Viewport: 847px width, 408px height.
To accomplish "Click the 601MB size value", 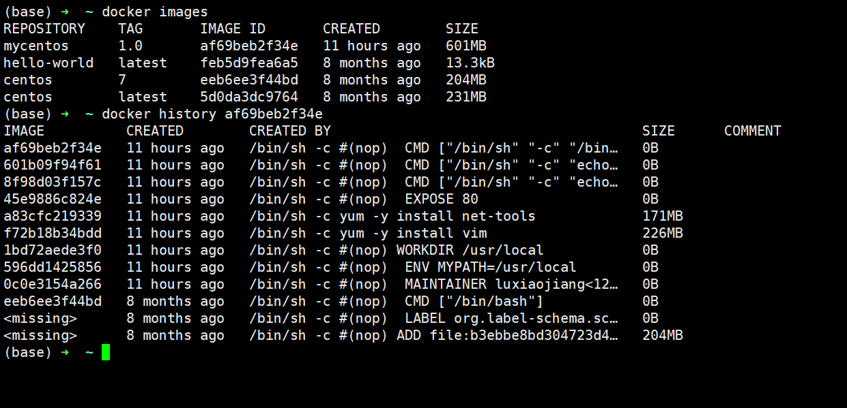I will tap(466, 46).
